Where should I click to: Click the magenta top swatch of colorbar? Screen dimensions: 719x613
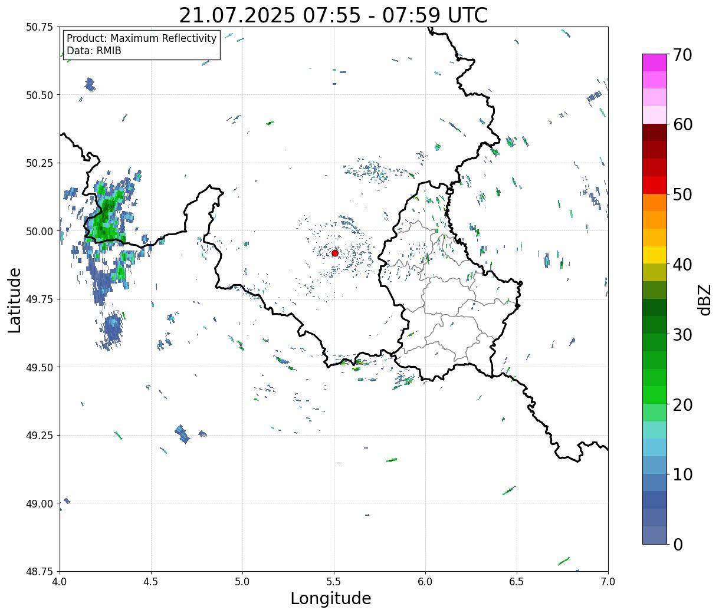pyautogui.click(x=655, y=62)
